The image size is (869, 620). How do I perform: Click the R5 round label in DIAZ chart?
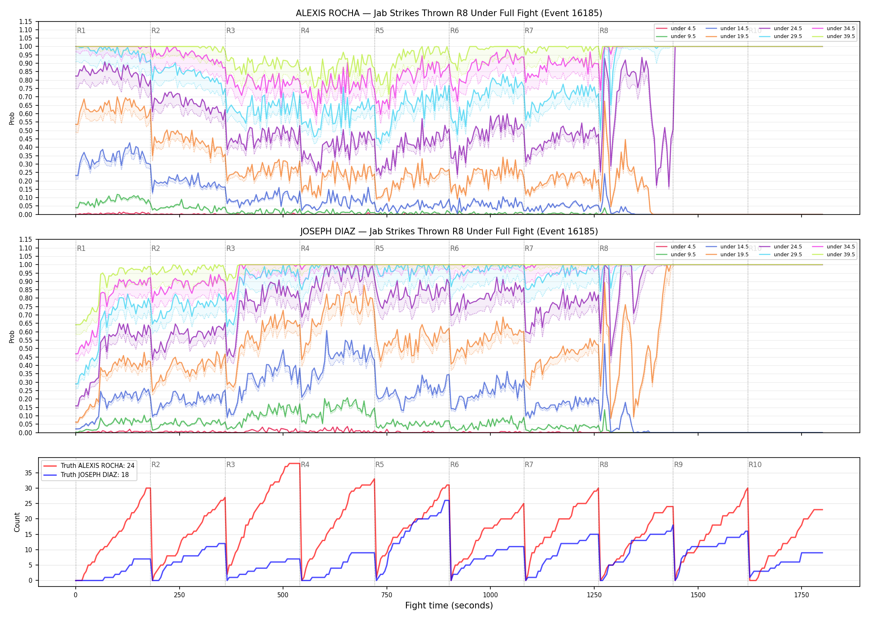tap(379, 248)
